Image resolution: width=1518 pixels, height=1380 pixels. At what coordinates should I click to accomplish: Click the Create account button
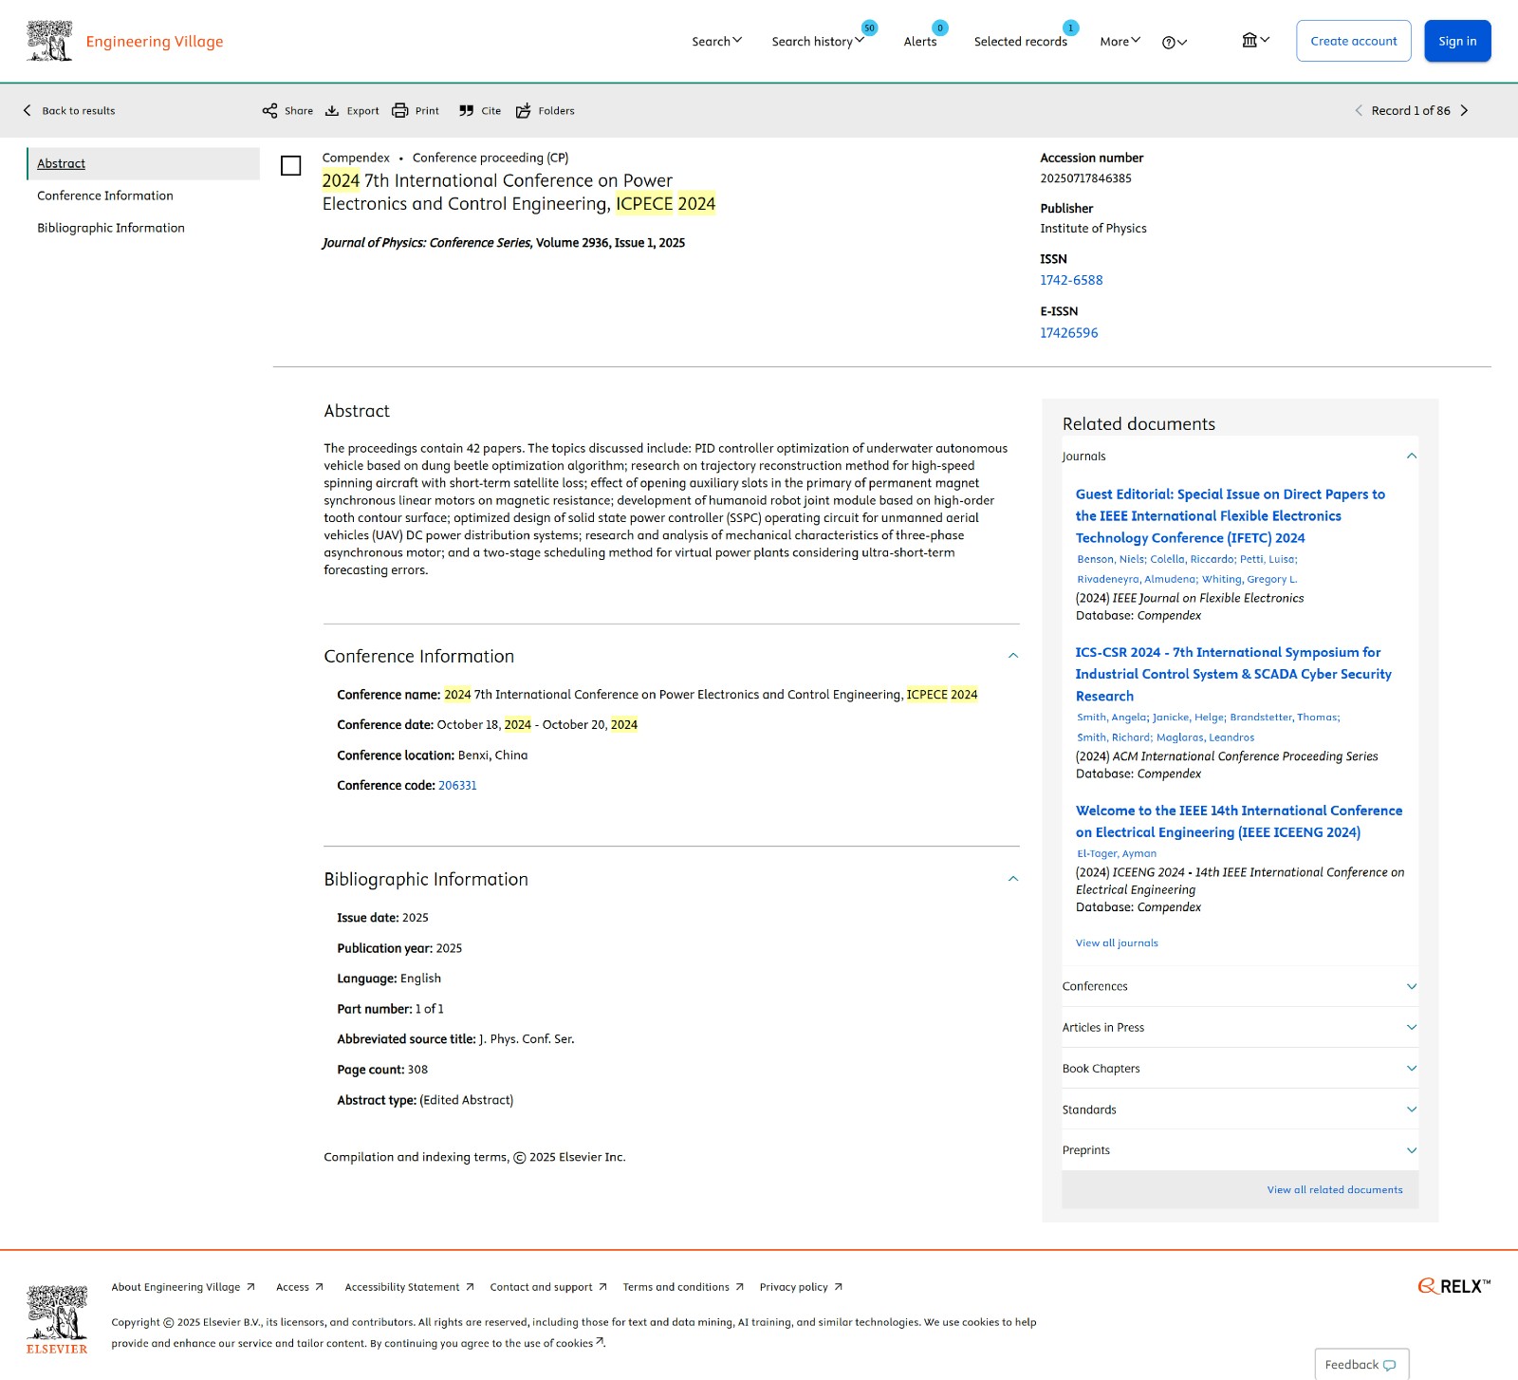[x=1354, y=41]
